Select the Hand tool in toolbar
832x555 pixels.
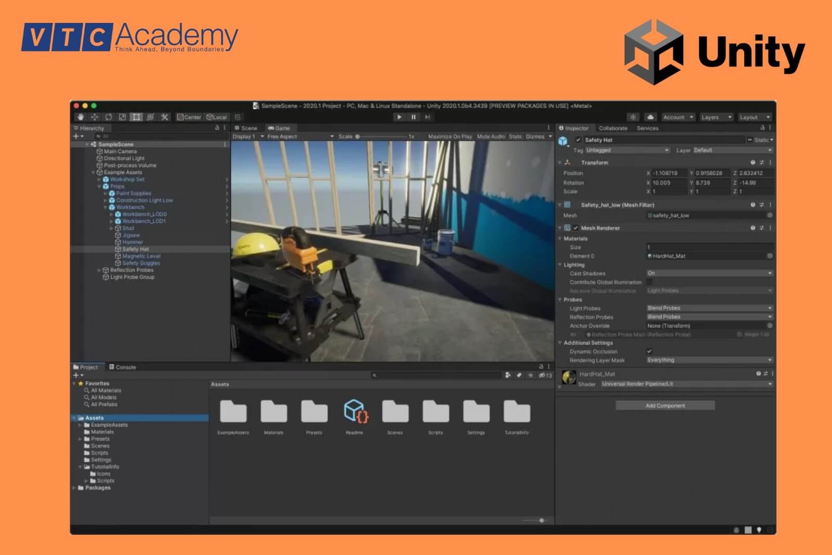pyautogui.click(x=80, y=117)
